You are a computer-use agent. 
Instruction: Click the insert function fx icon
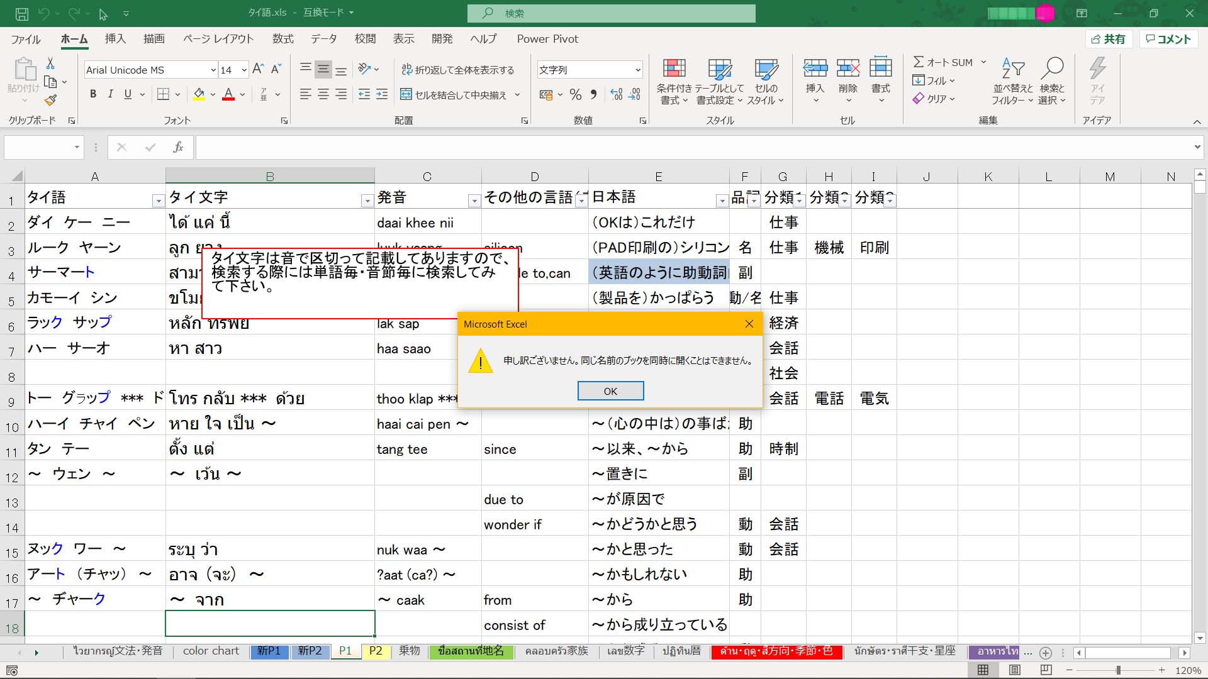pos(178,147)
